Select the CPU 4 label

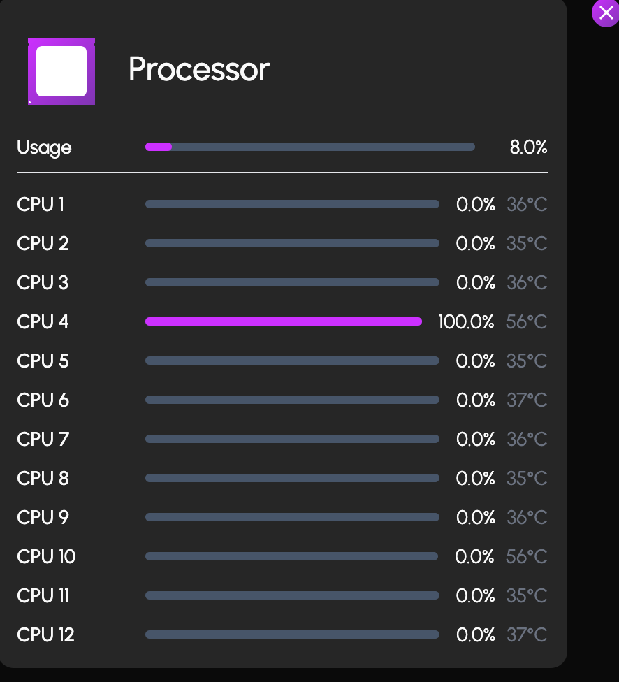[43, 322]
